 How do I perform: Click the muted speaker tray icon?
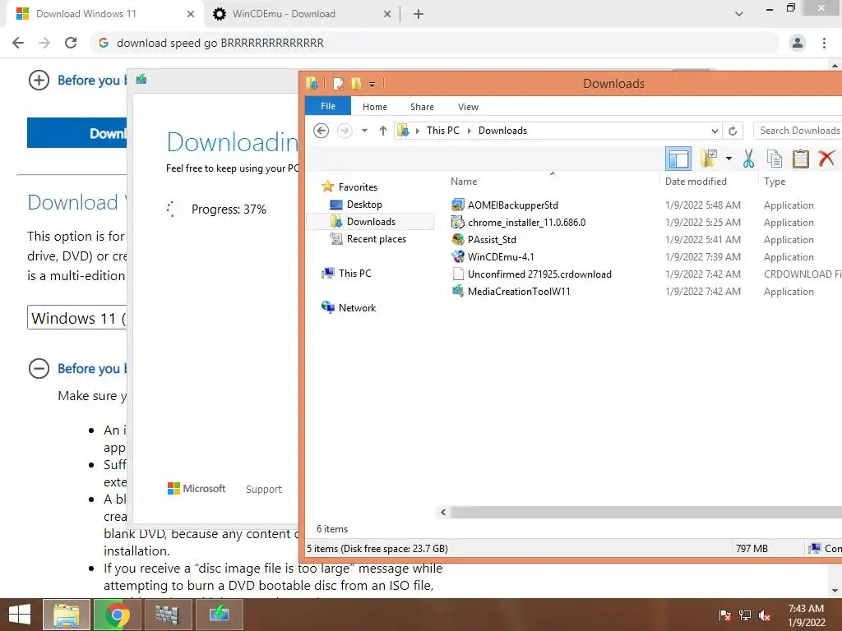click(x=765, y=615)
